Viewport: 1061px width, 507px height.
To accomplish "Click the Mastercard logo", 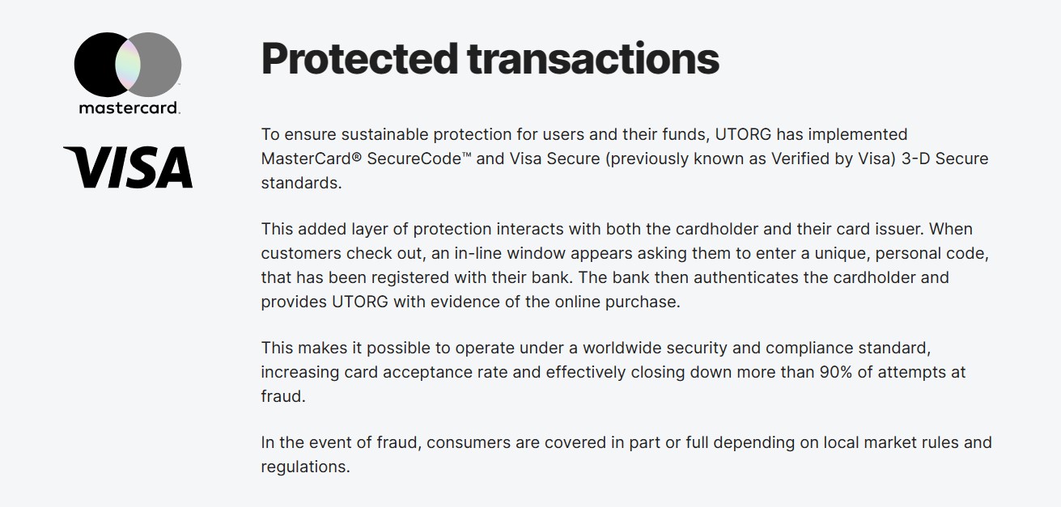I will pos(128,74).
